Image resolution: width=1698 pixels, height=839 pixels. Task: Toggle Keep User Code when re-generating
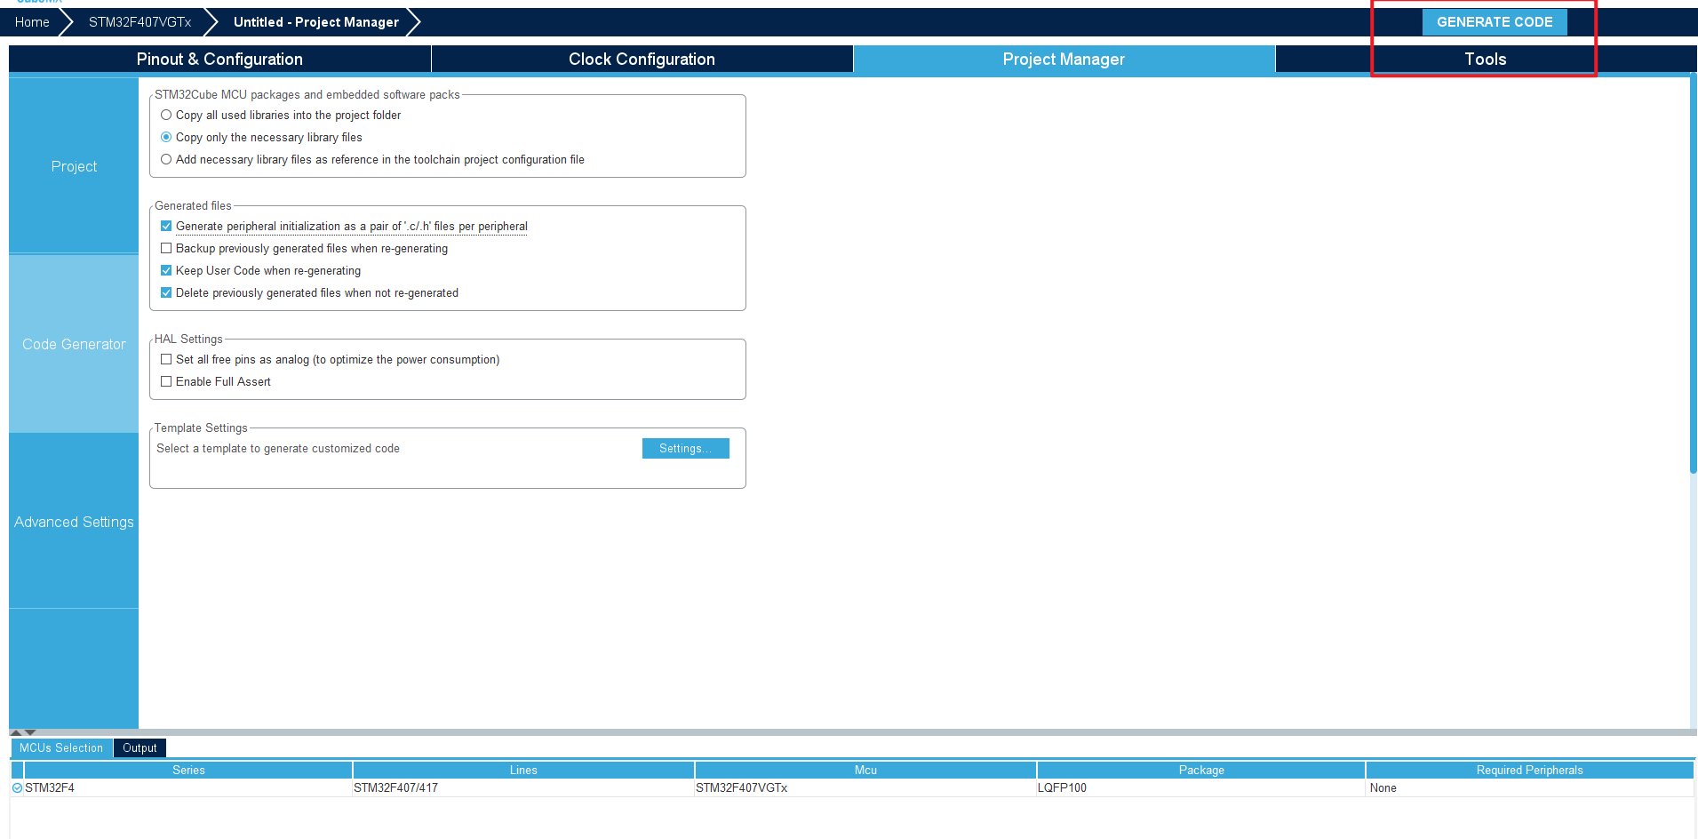click(x=166, y=270)
